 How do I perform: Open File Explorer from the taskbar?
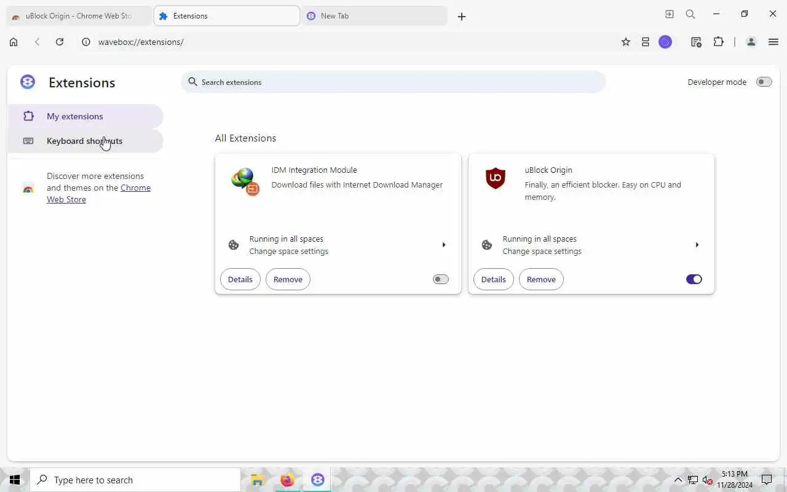[257, 480]
